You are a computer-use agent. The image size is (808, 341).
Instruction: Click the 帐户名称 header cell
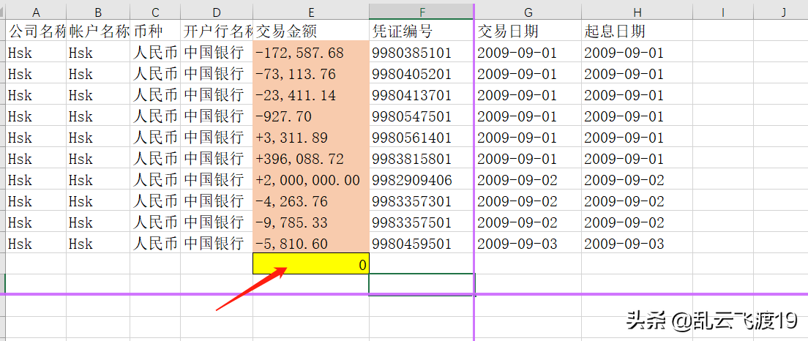98,31
